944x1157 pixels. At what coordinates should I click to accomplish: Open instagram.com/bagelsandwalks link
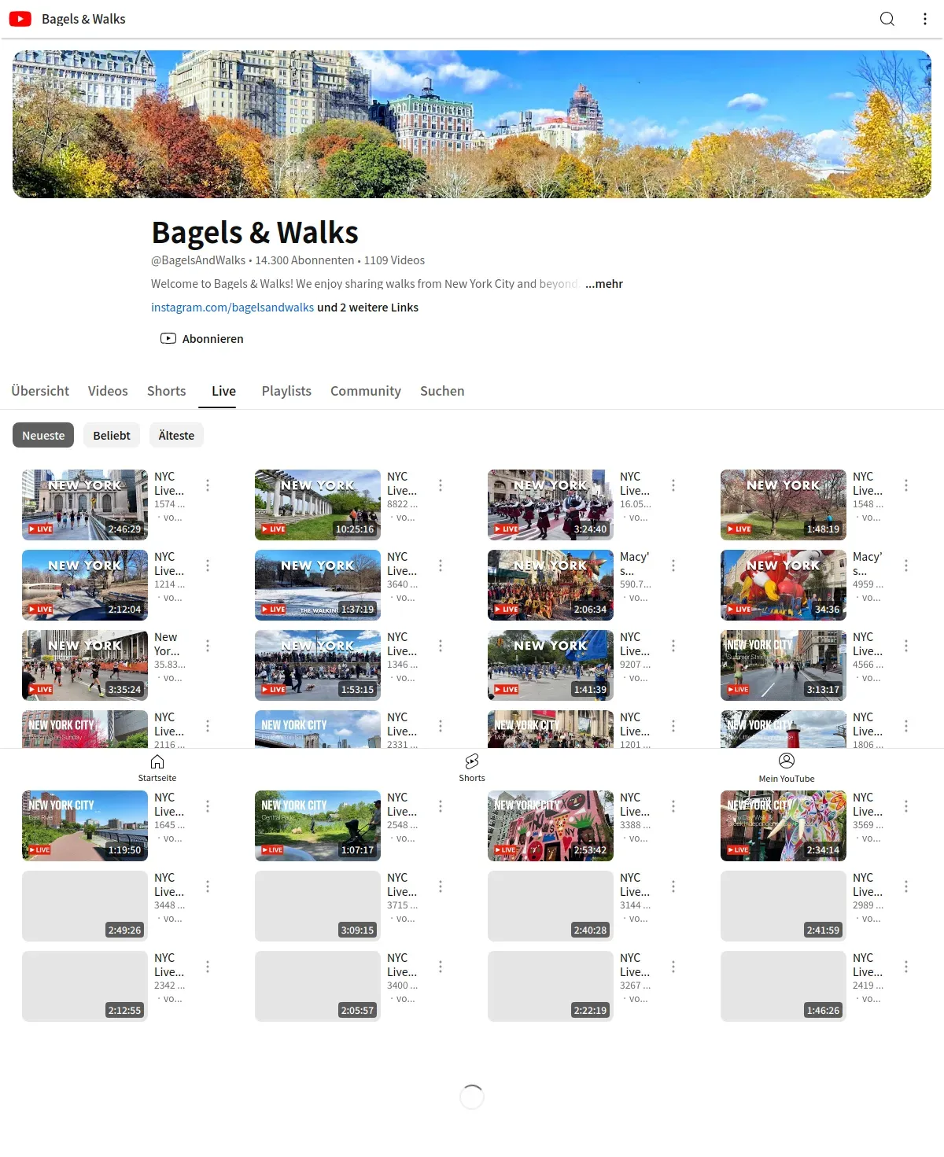tap(232, 308)
